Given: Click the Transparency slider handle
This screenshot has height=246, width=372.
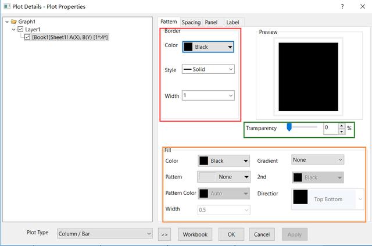Looking at the screenshot, I should coord(289,127).
